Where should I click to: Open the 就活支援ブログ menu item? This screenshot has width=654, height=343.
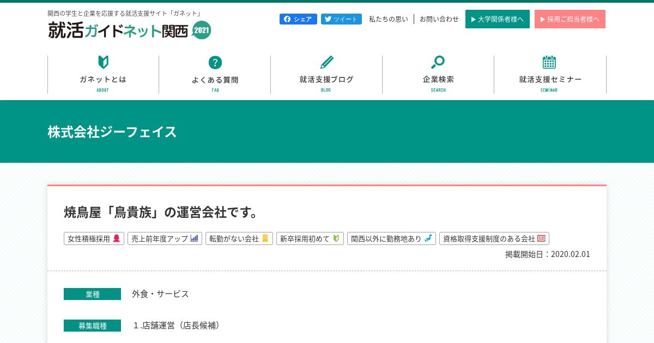[326, 75]
